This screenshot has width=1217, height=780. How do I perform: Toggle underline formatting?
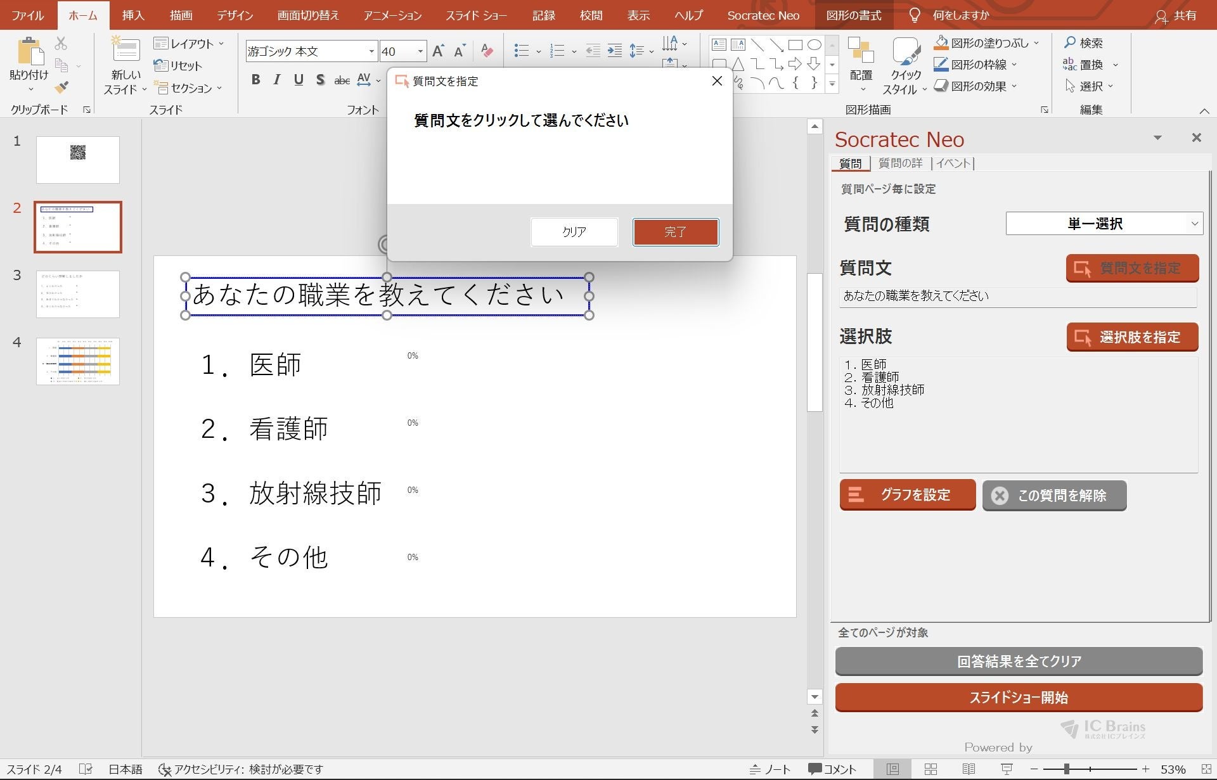tap(299, 80)
